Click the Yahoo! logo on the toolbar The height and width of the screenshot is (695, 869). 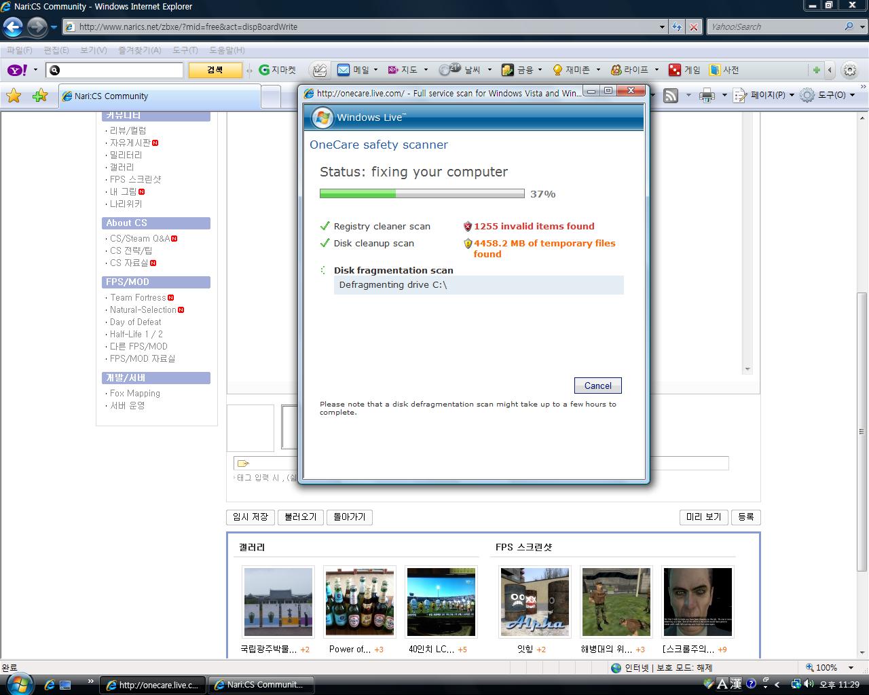click(x=17, y=70)
